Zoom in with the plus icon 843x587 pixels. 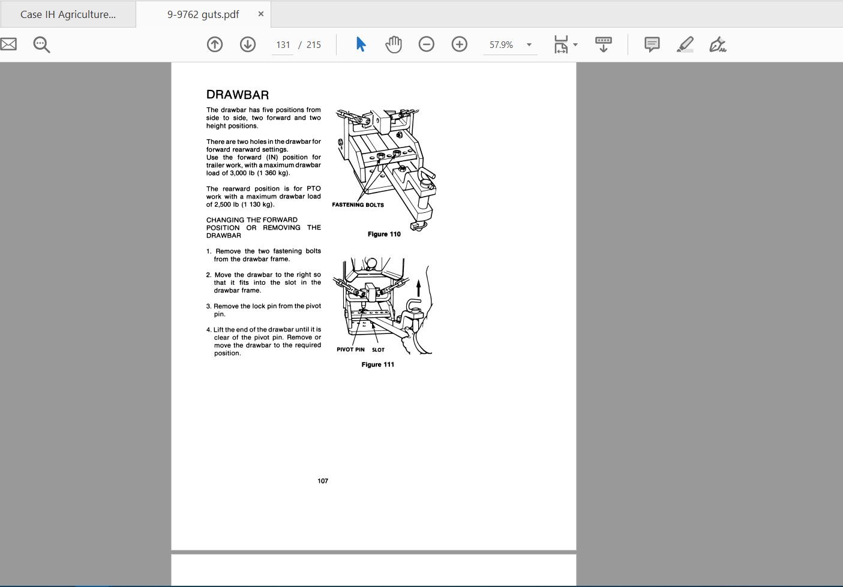coord(460,44)
